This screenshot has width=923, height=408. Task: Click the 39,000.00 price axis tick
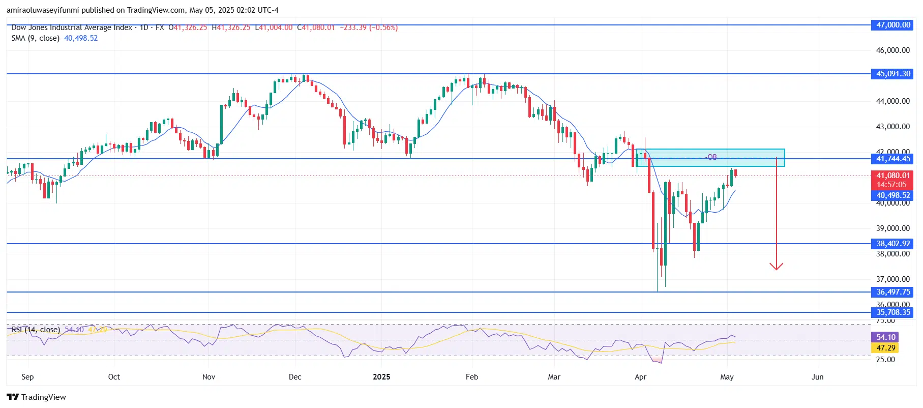[892, 228]
